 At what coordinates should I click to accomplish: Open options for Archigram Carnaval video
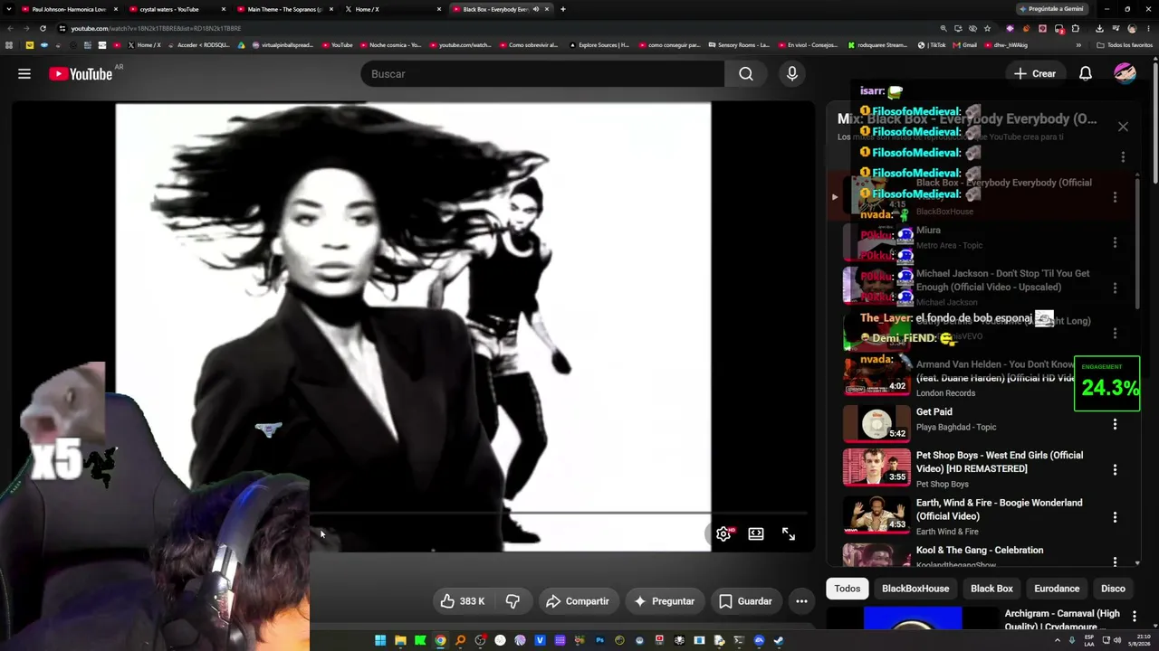(x=1134, y=617)
